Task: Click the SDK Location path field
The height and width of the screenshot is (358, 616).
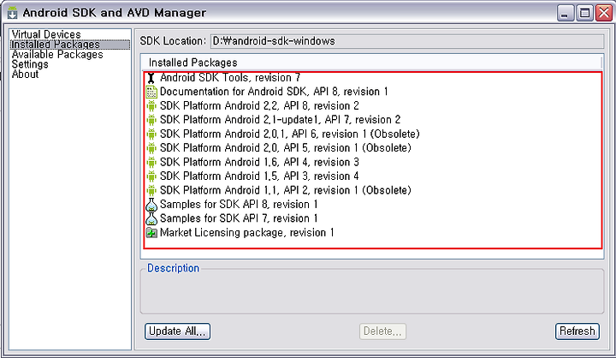Action: 407,41
